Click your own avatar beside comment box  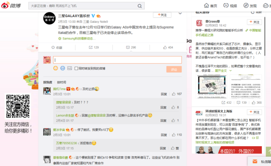coord(47,60)
